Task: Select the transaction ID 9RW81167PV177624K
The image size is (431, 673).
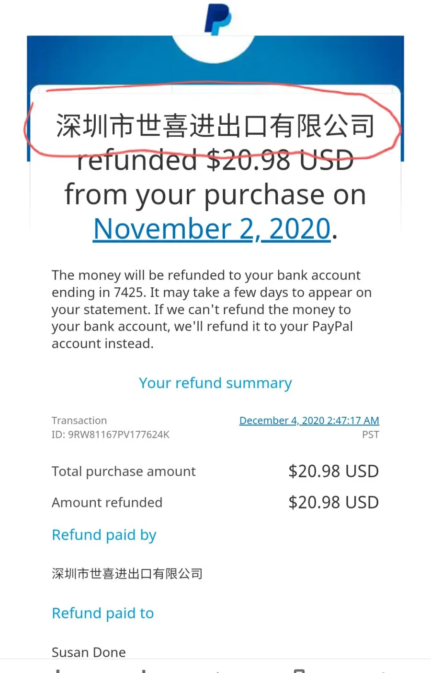Action: (118, 435)
